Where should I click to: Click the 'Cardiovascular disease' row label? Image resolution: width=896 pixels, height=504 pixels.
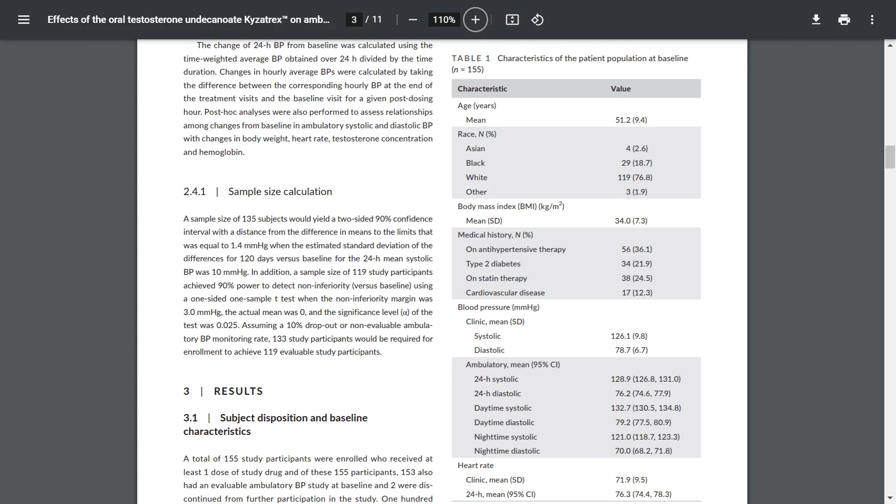pyautogui.click(x=505, y=293)
